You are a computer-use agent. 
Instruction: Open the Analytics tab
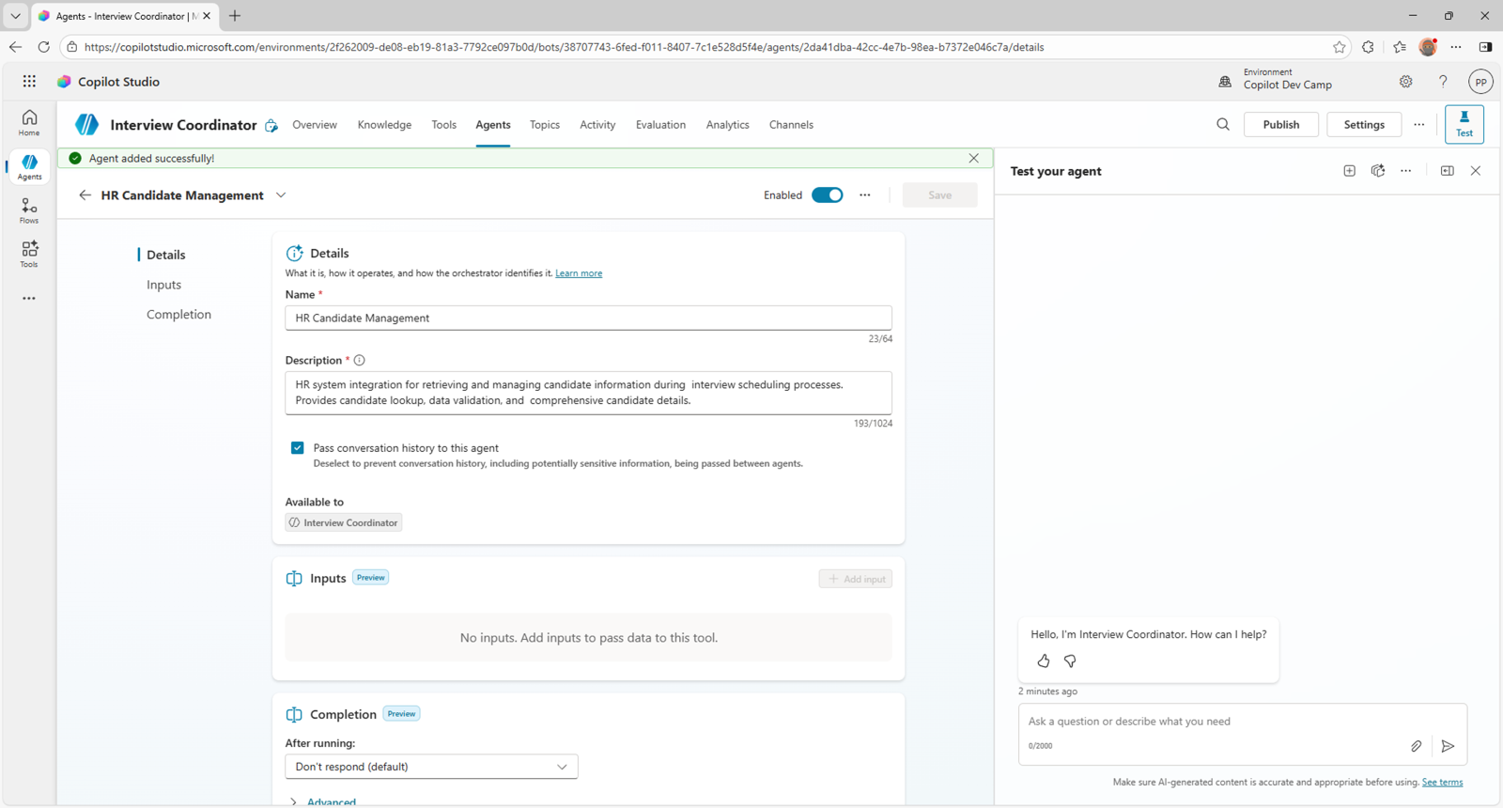click(728, 125)
